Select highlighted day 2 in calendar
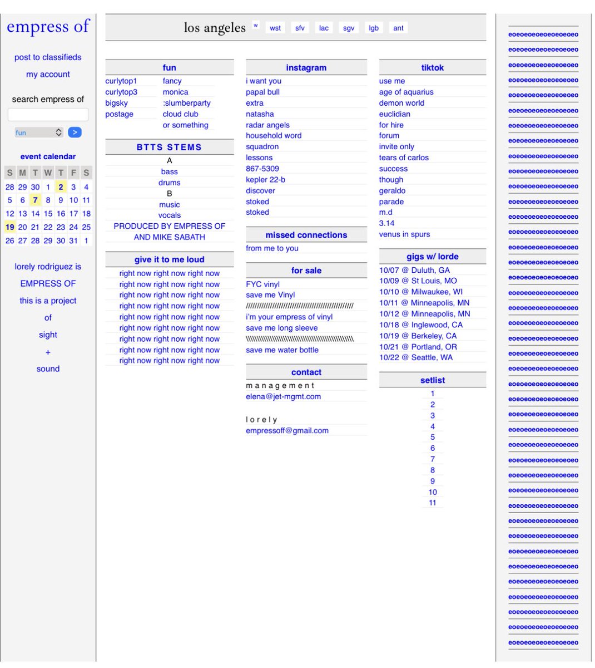The image size is (595, 668). (61, 187)
